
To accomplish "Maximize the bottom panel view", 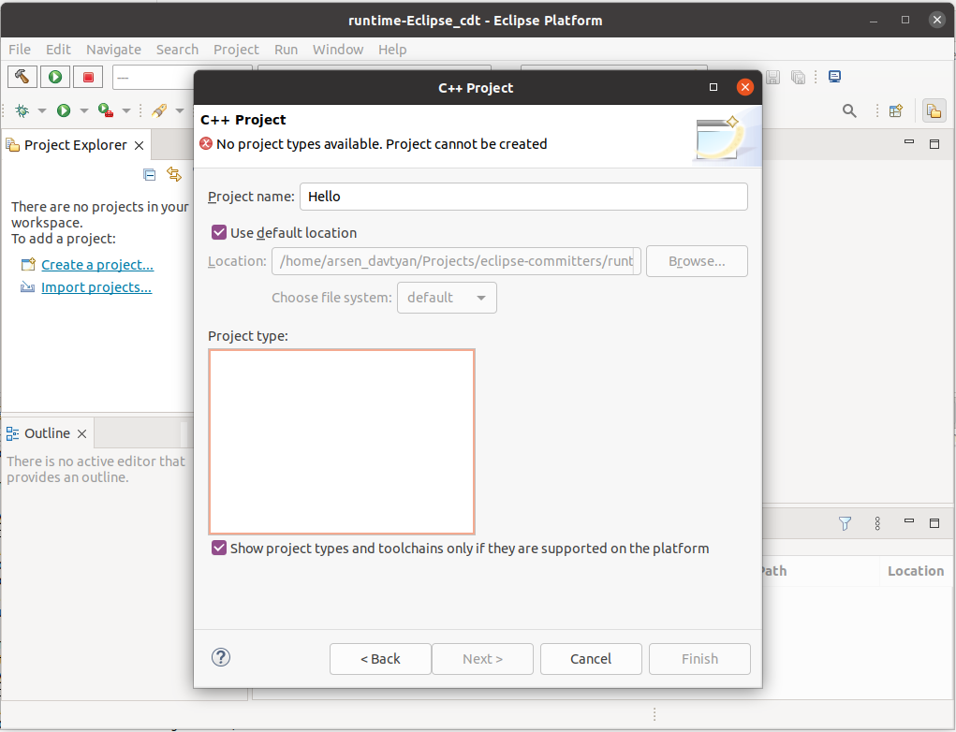I will (x=934, y=523).
